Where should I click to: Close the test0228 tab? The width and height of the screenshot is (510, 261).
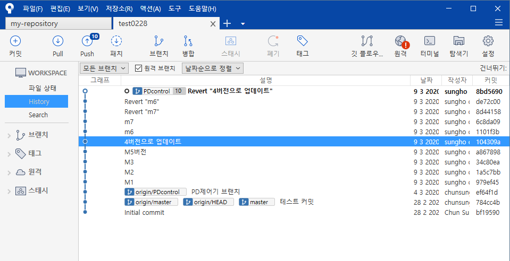pos(213,24)
